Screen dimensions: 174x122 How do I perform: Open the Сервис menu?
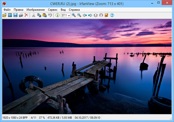coord(52,9)
